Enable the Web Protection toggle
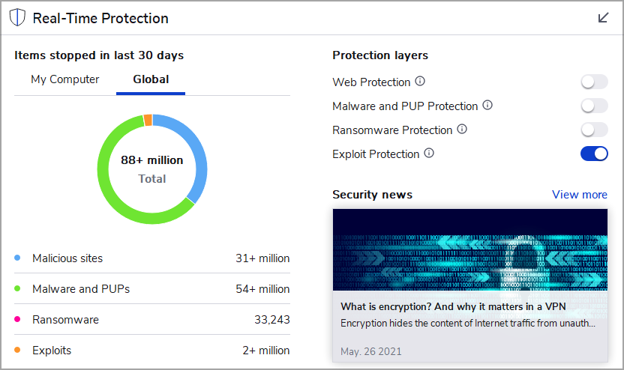 tap(594, 82)
